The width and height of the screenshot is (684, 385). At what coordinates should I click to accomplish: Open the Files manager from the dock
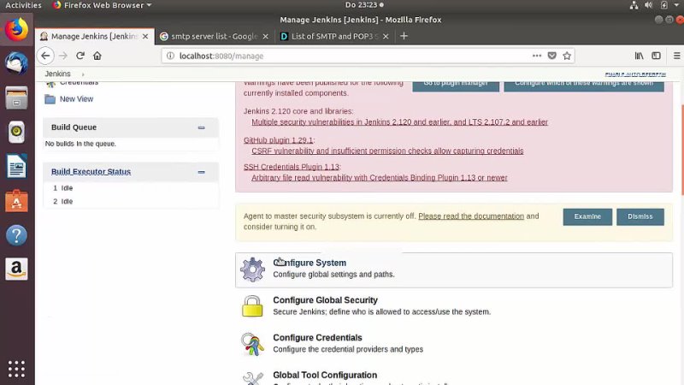[16, 98]
